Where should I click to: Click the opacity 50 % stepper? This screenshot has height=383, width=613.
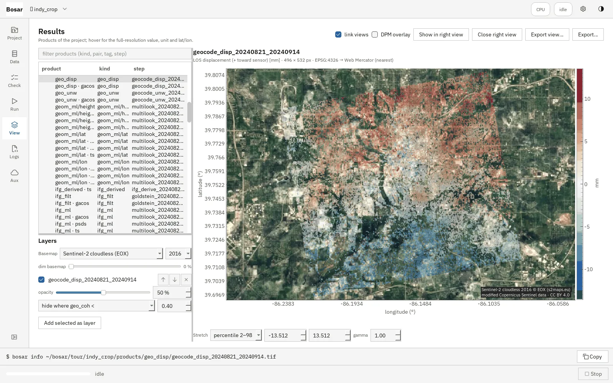coord(172,293)
